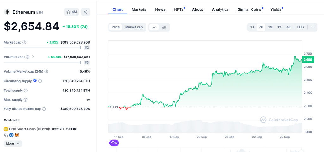
Task: Toggle LOG scale on chart
Action: pyautogui.click(x=301, y=27)
